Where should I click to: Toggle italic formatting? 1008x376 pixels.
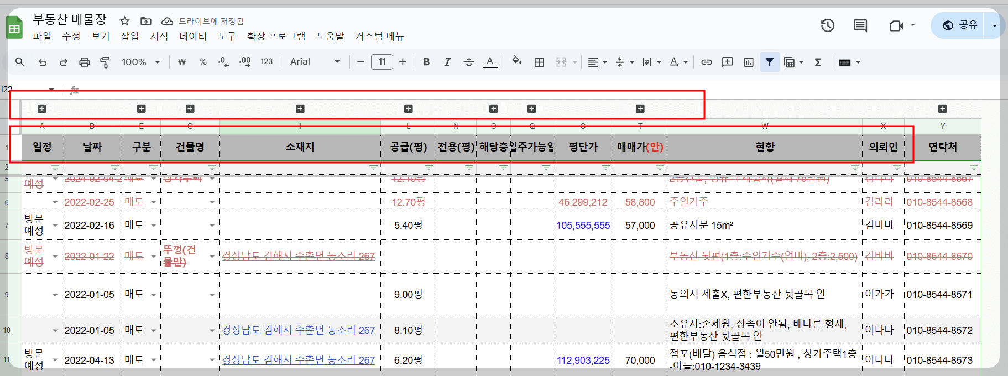pyautogui.click(x=447, y=62)
